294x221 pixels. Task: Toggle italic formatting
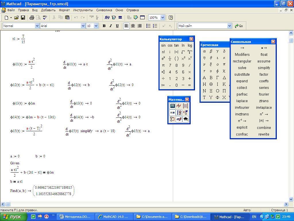pos(111,26)
